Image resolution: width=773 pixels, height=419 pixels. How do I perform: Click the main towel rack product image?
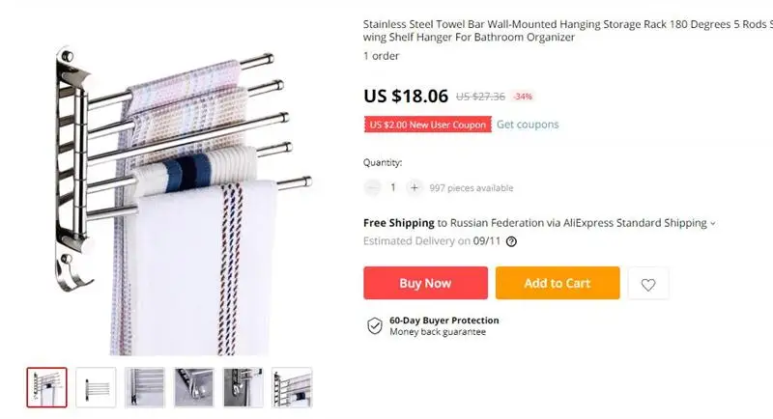(x=184, y=200)
